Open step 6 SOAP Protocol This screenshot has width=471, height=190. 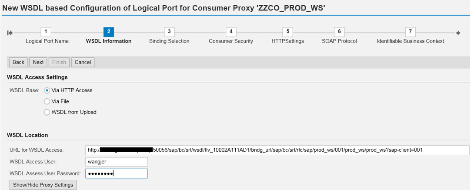[339, 32]
